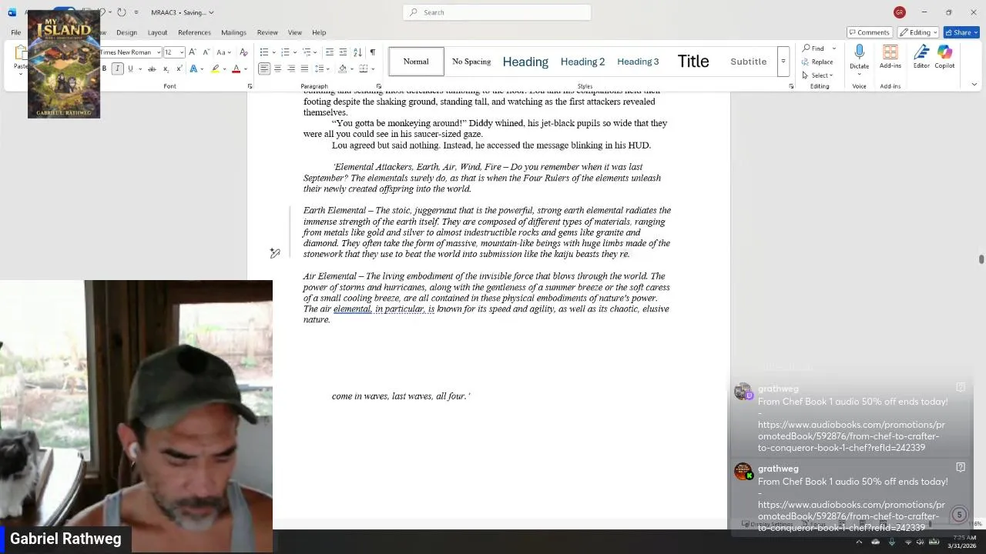This screenshot has width=986, height=554.
Task: Toggle Bold formatting
Action: coord(104,69)
